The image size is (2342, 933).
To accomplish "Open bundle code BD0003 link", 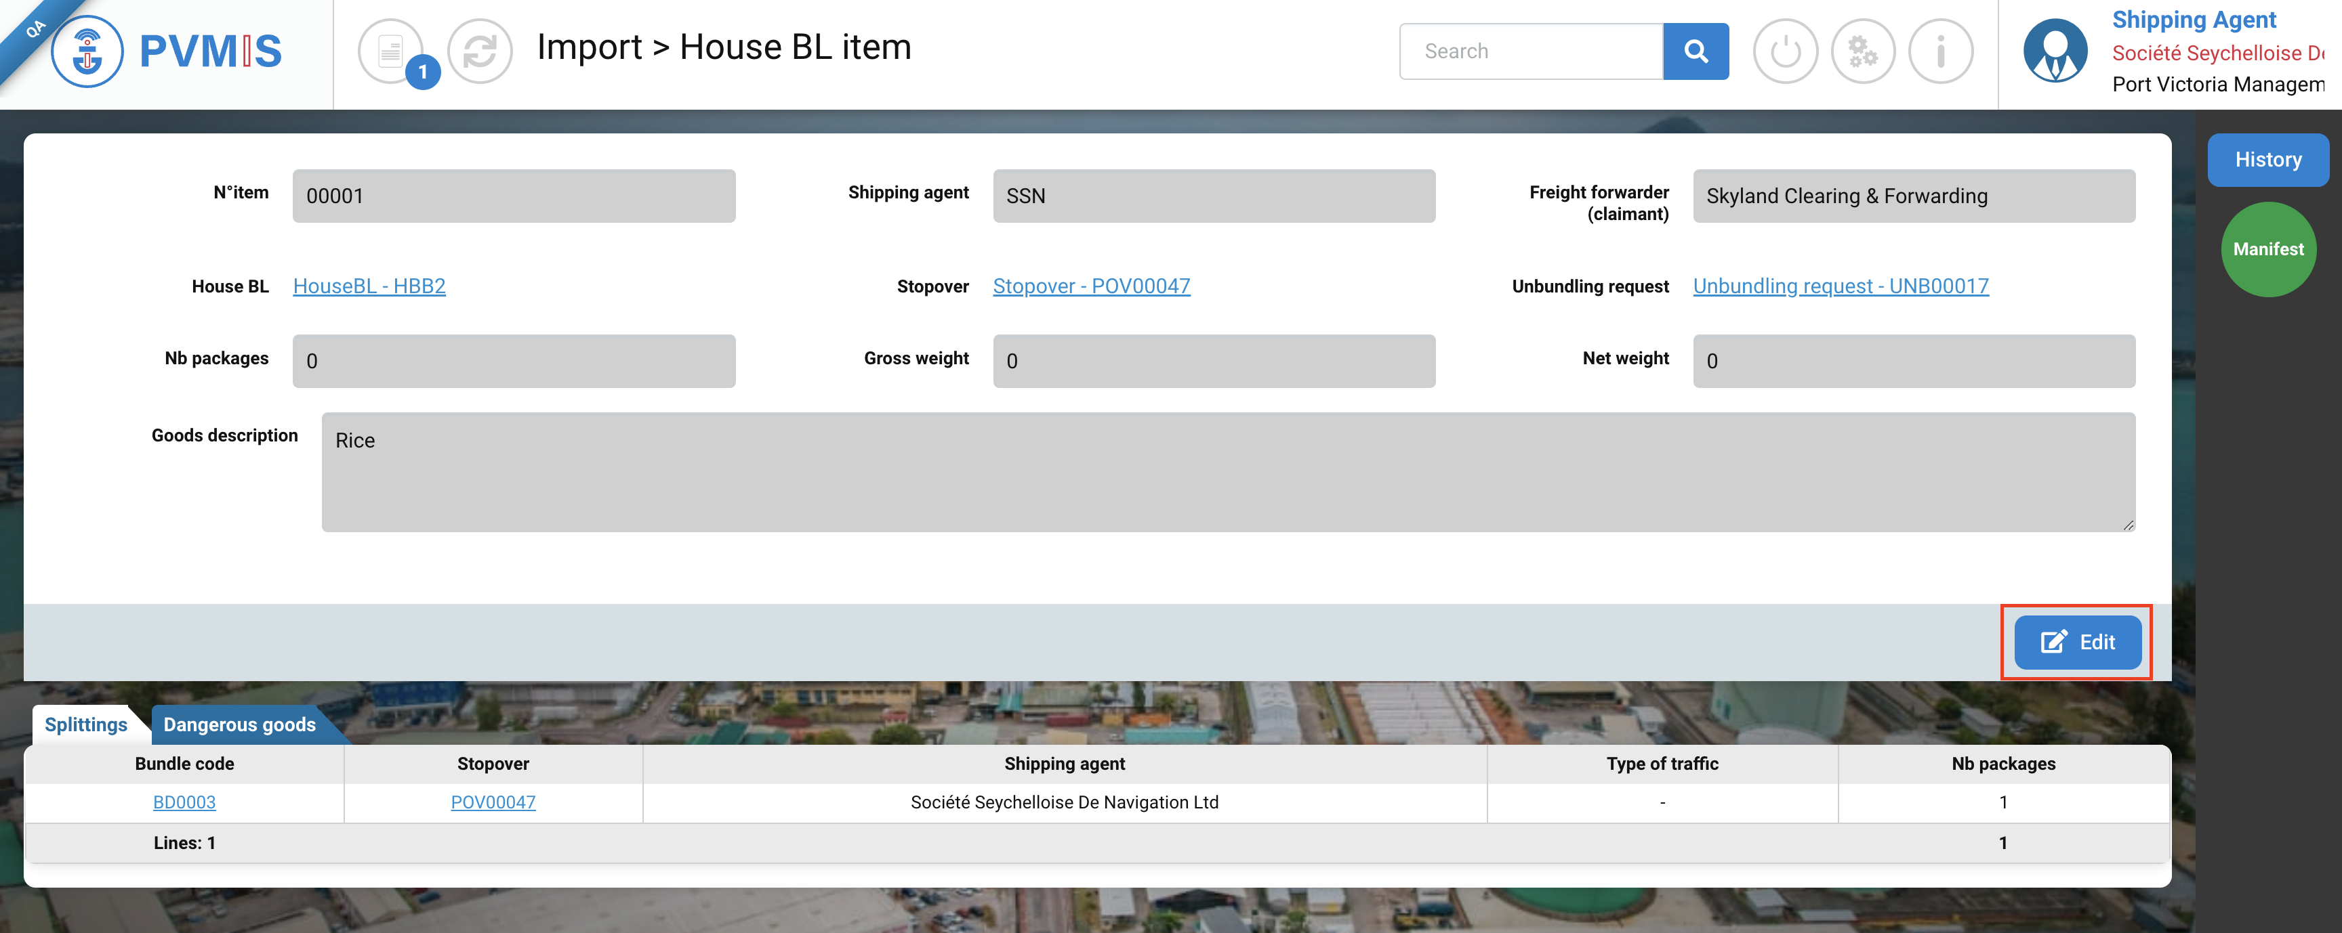I will [184, 802].
